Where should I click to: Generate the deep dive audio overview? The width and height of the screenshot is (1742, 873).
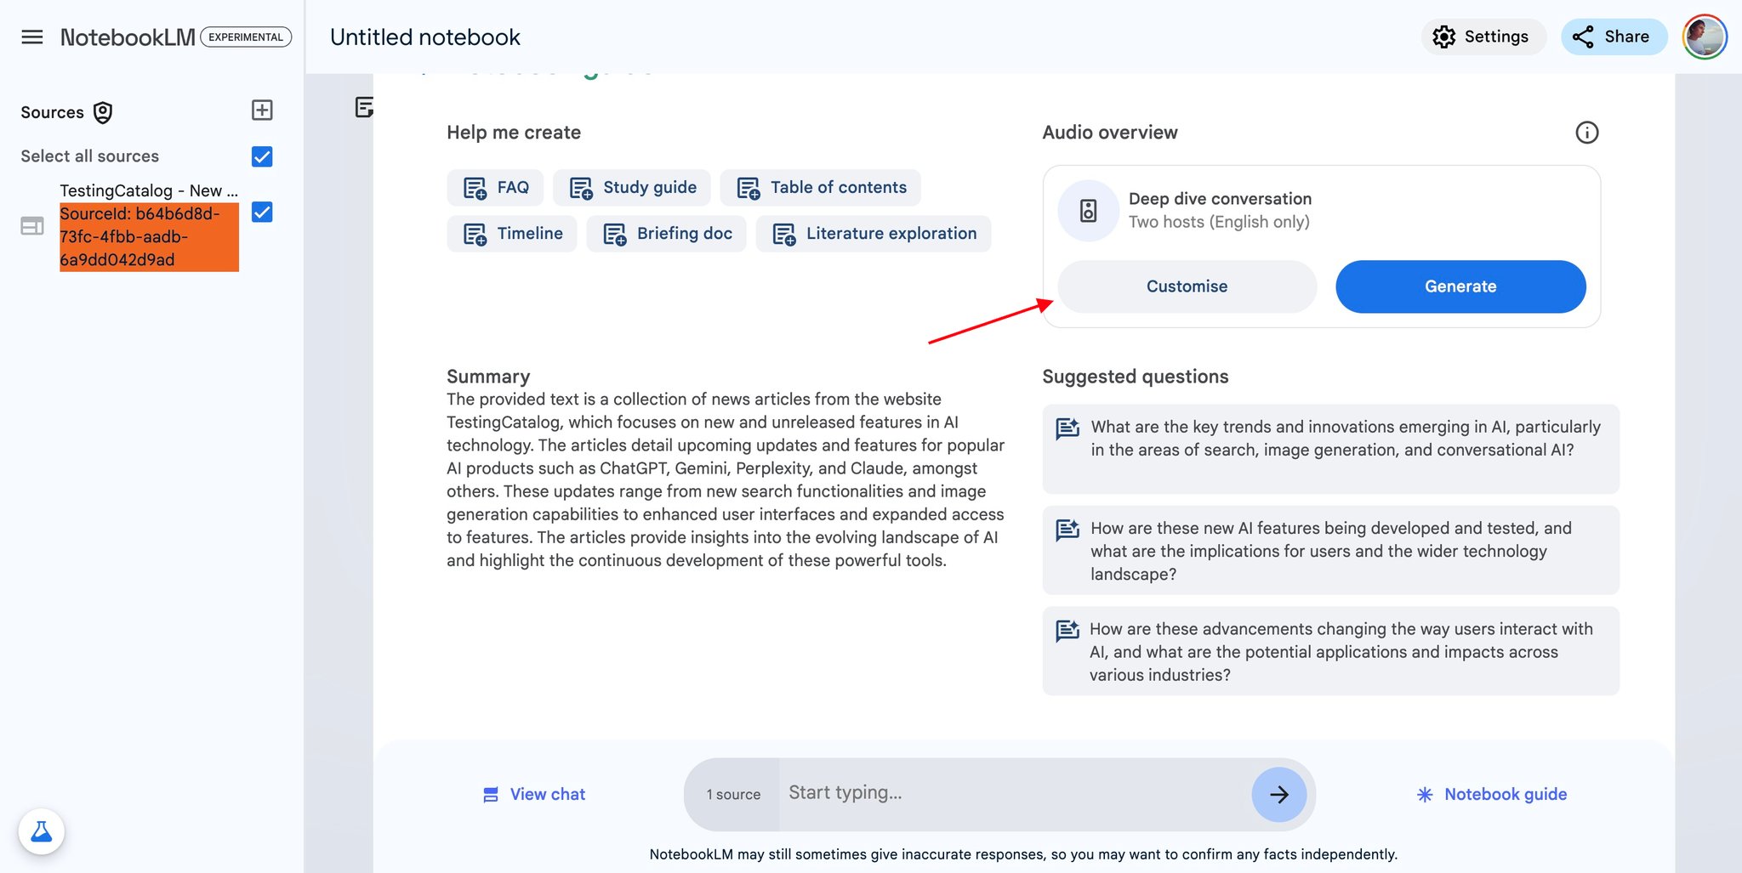pyautogui.click(x=1460, y=286)
